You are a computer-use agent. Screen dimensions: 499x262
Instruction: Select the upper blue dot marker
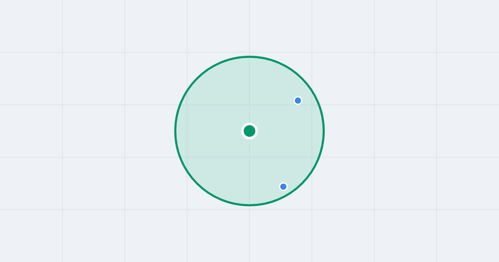pos(298,101)
